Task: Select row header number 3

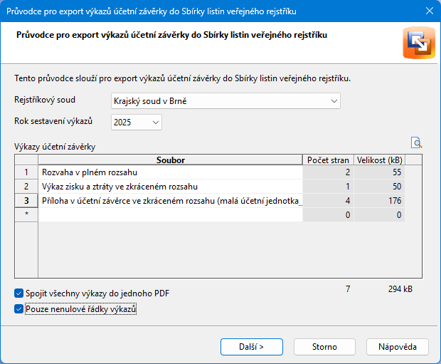Action: 26,201
